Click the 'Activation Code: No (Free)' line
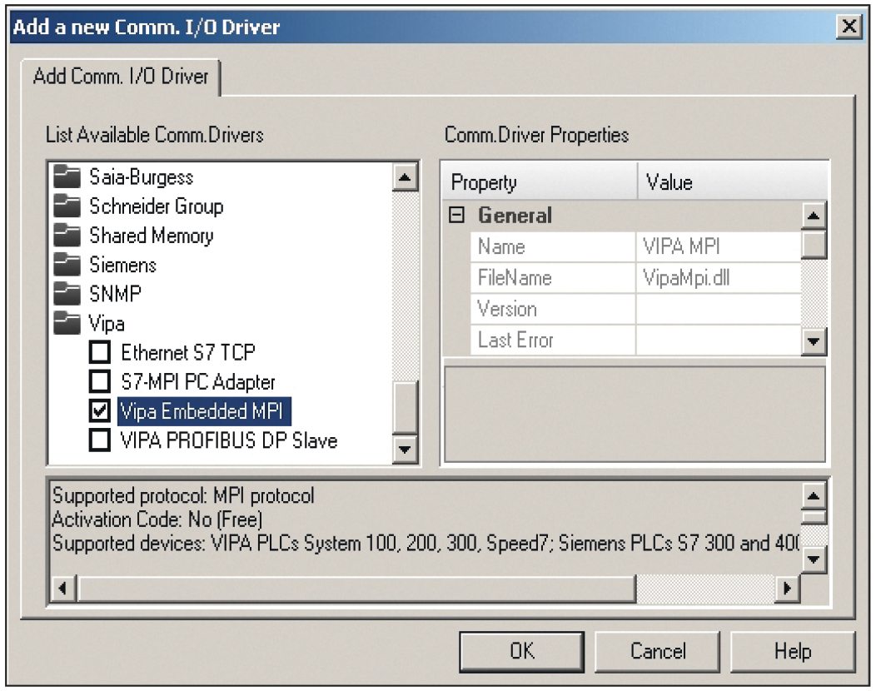Screen dimensions: 876x691 tap(157, 519)
